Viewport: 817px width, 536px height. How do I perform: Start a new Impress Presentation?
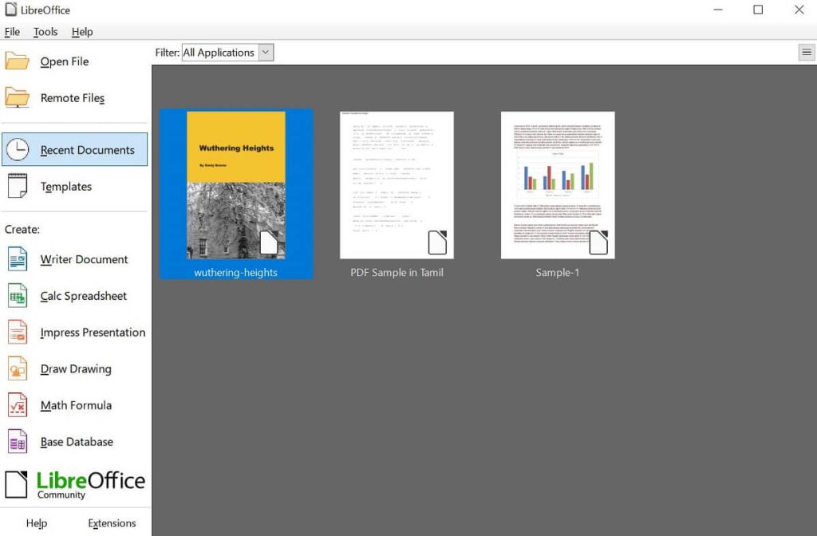click(93, 332)
